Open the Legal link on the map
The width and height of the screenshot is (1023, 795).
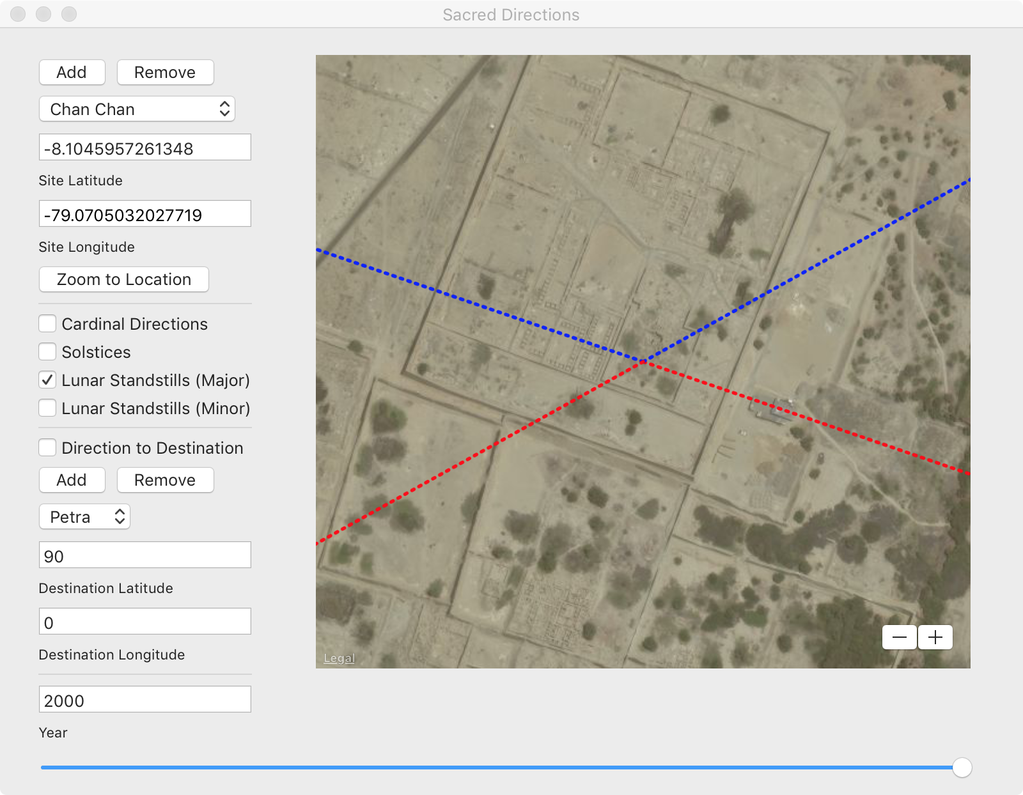(339, 658)
